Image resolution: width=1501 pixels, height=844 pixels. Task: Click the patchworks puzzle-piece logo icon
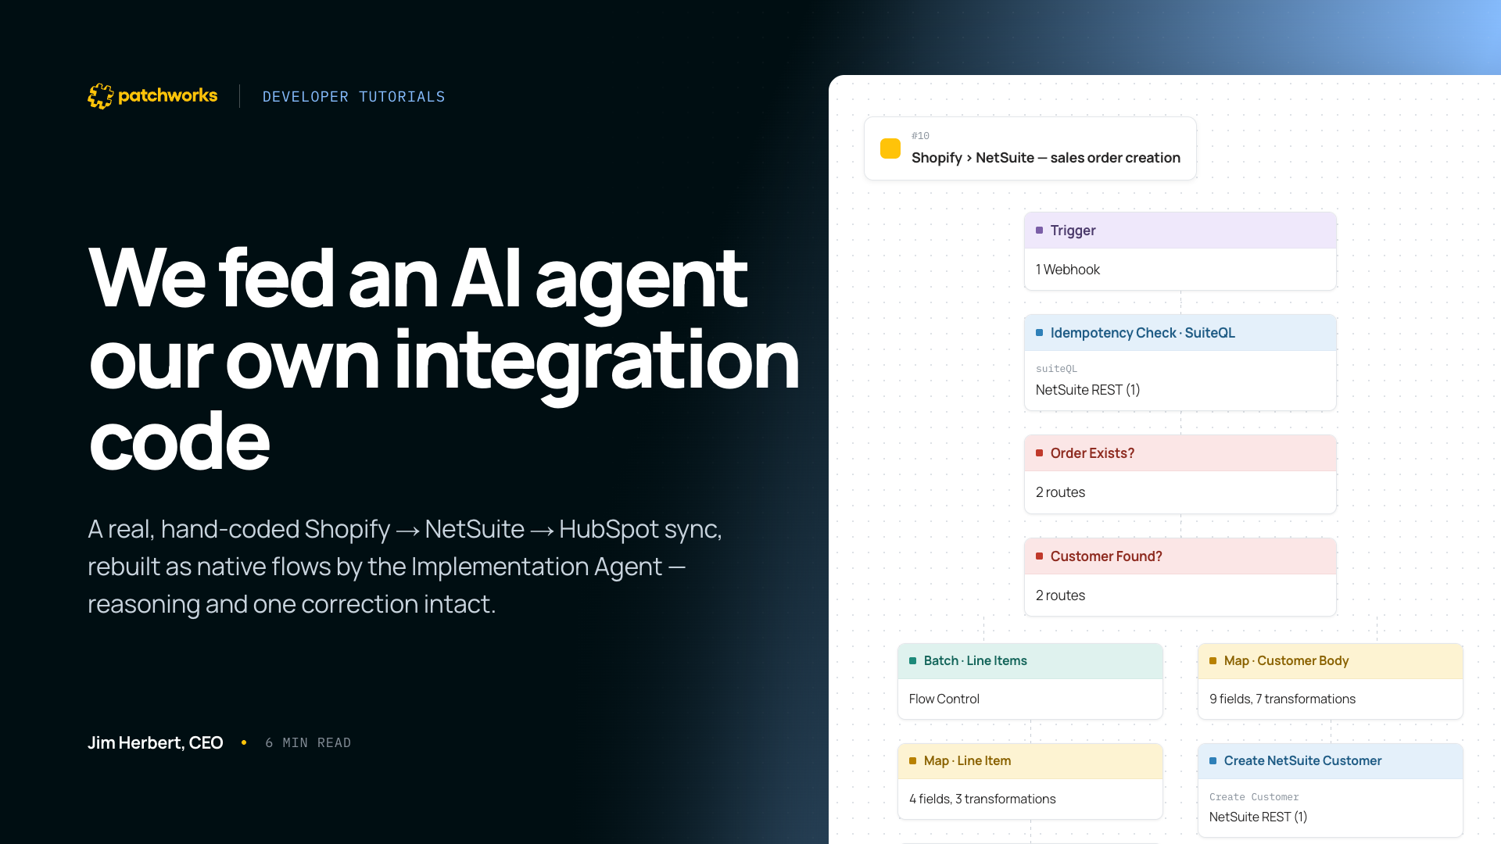100,96
